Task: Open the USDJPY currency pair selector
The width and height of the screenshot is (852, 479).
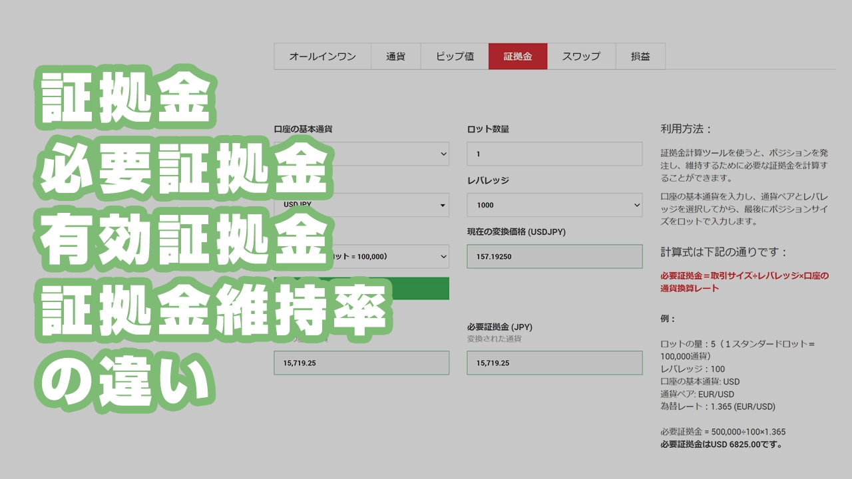Action: click(361, 205)
